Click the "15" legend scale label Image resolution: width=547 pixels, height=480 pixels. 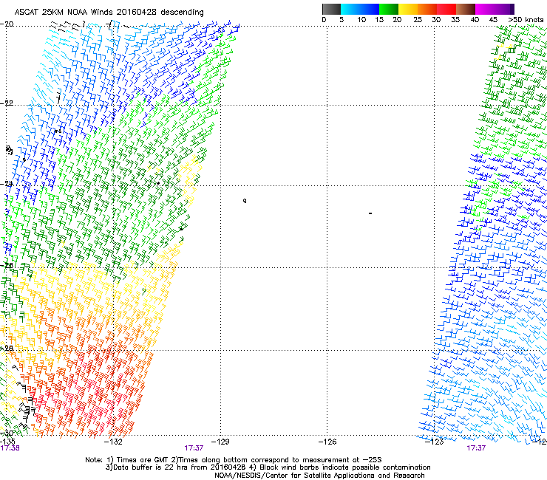(379, 20)
